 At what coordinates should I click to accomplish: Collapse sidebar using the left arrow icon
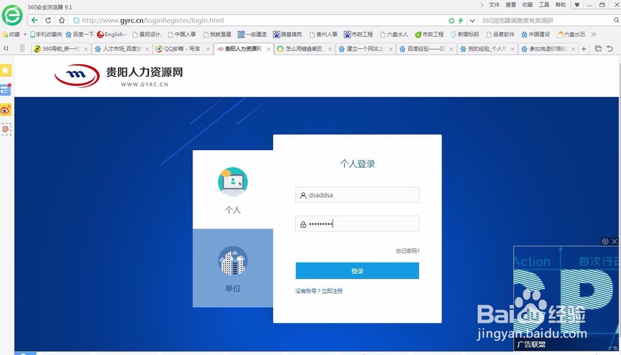pos(6,48)
